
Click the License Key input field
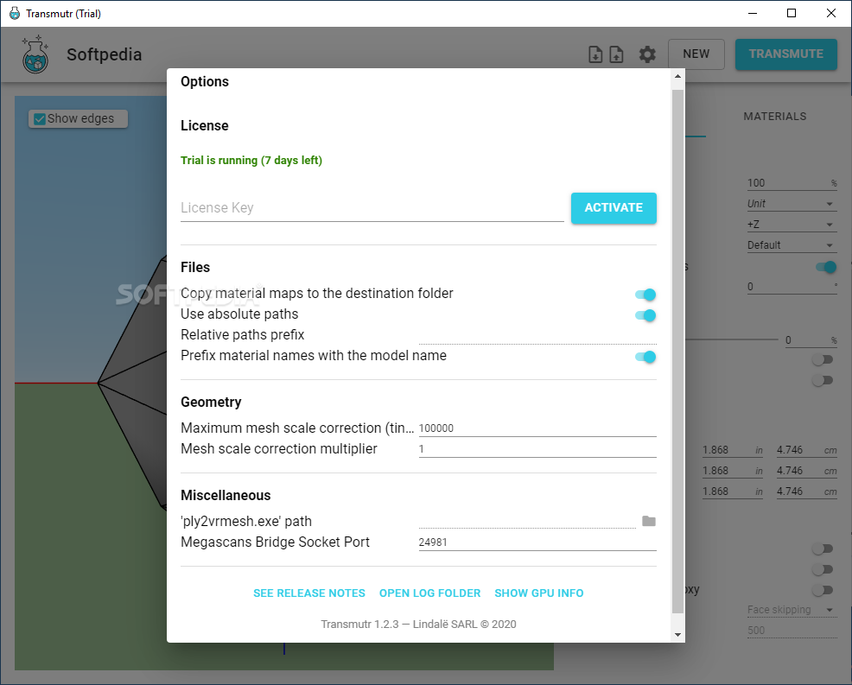(x=372, y=208)
